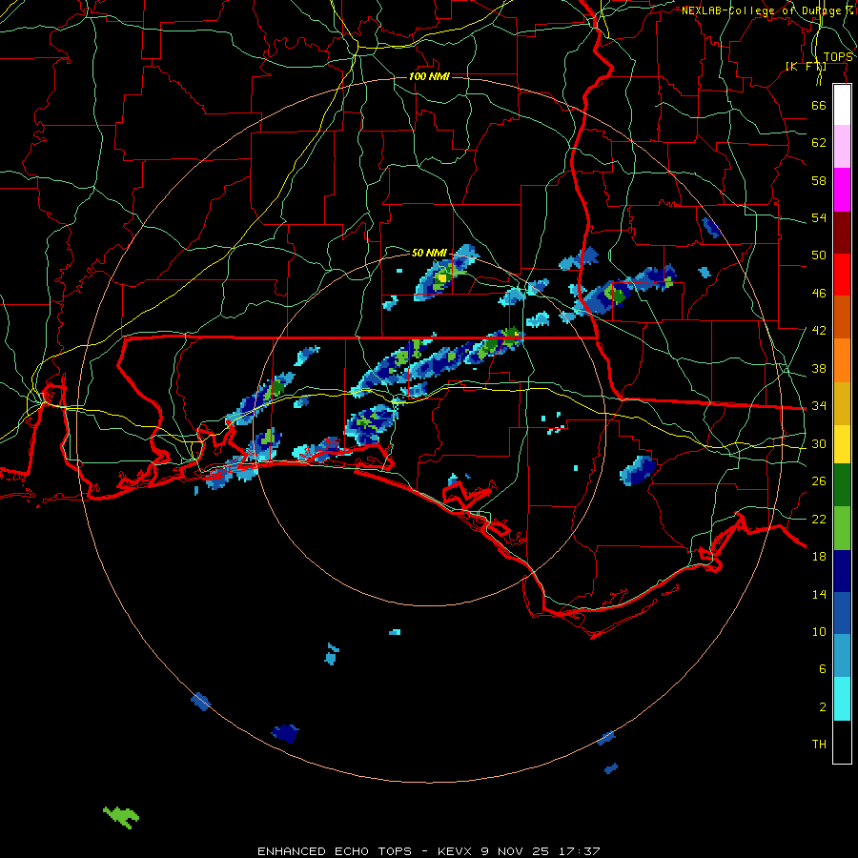Click the legend value 58

point(819,180)
